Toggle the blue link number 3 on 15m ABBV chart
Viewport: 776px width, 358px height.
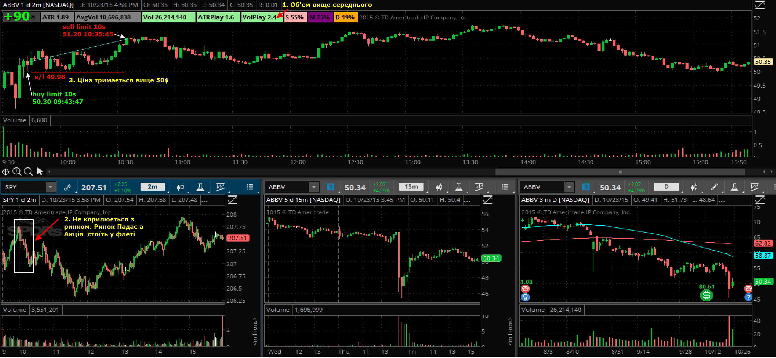pyautogui.click(x=330, y=188)
